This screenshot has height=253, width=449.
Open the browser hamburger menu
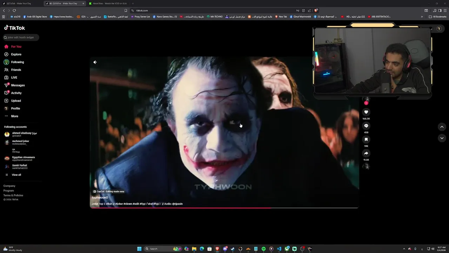445,11
